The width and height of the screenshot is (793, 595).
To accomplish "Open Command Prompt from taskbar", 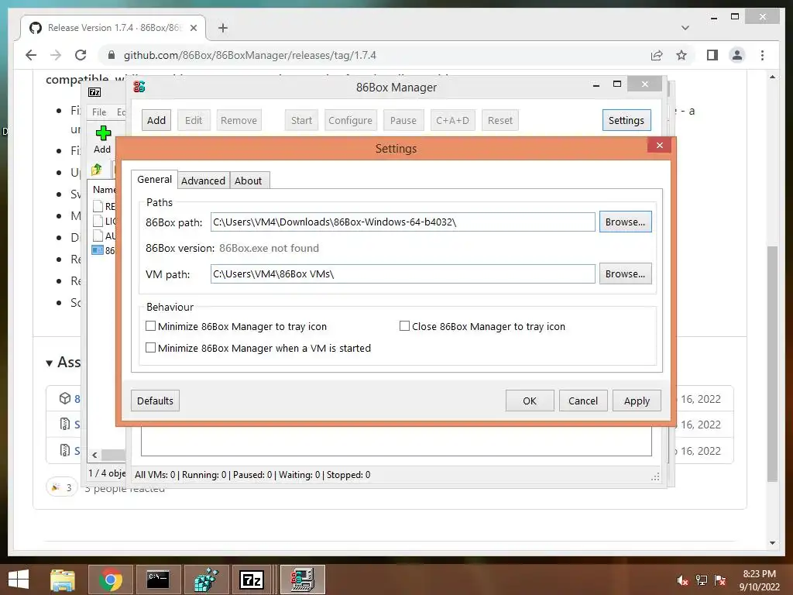I will pyautogui.click(x=158, y=580).
